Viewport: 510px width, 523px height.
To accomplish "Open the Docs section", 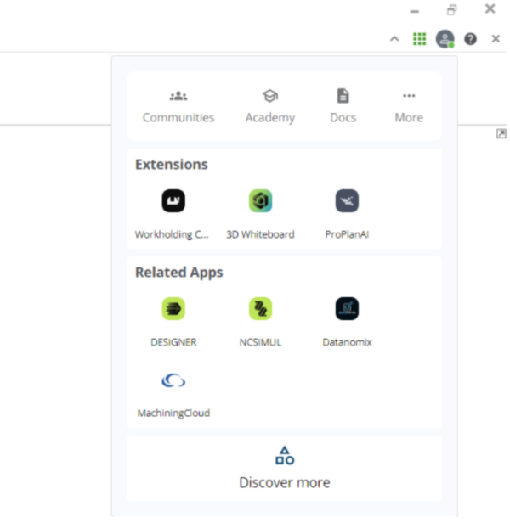I will pyautogui.click(x=343, y=106).
